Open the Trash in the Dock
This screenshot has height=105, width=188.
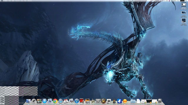160,101
